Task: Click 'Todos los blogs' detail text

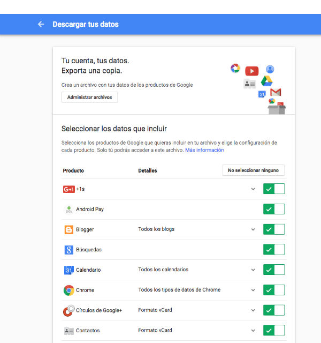Action: 156,229
